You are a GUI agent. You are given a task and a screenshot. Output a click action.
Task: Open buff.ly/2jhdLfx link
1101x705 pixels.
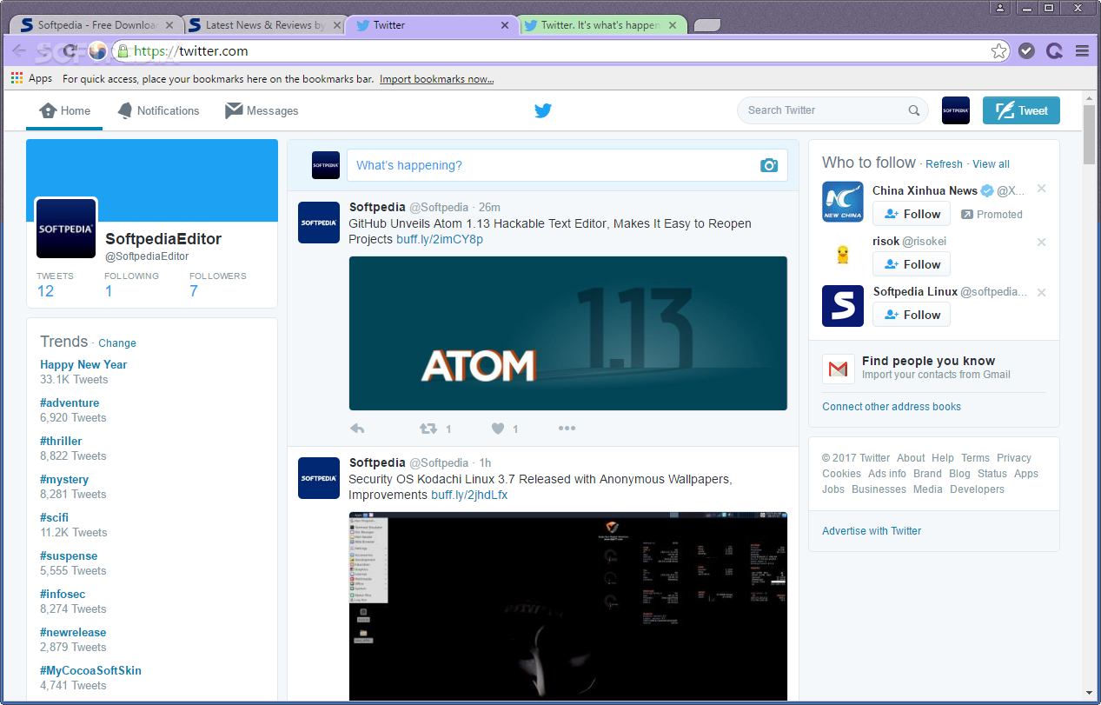(x=469, y=495)
